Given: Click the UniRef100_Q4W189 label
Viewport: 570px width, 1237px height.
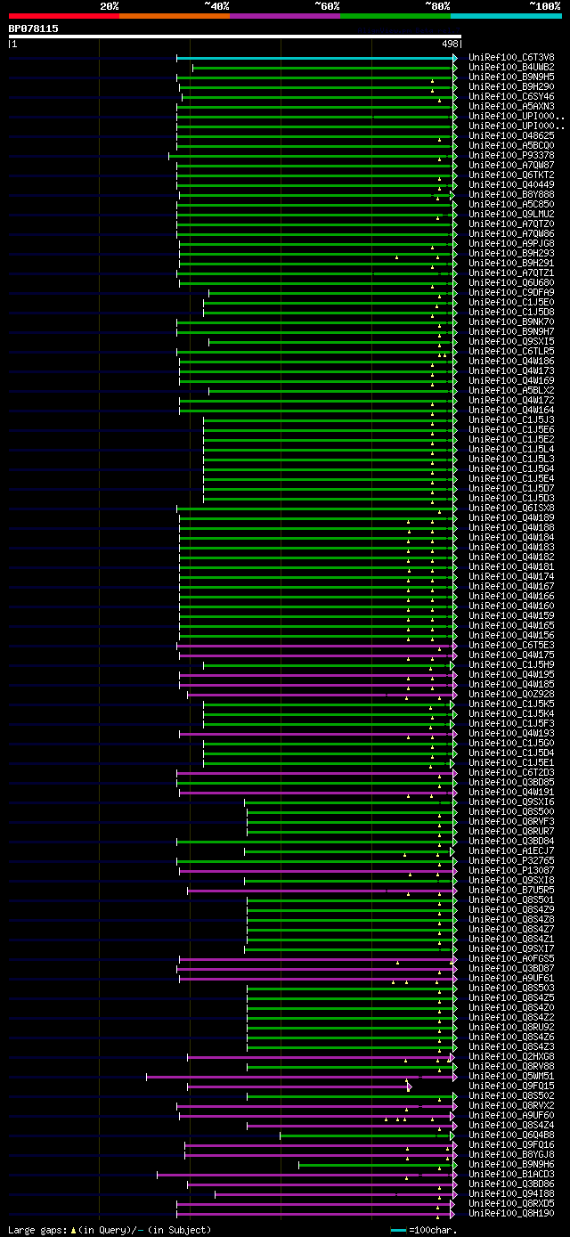Looking at the screenshot, I should tap(511, 517).
